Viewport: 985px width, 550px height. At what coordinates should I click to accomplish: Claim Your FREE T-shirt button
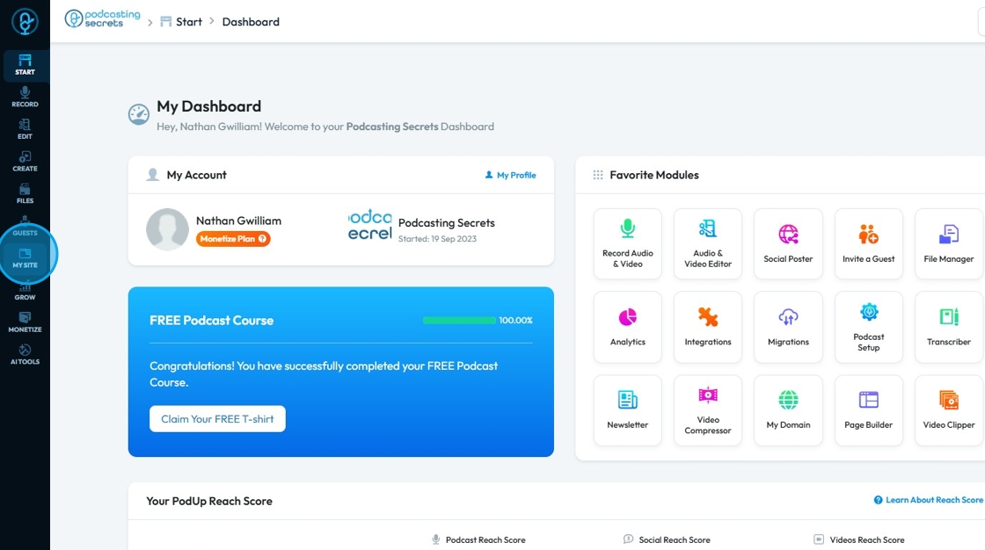[217, 419]
